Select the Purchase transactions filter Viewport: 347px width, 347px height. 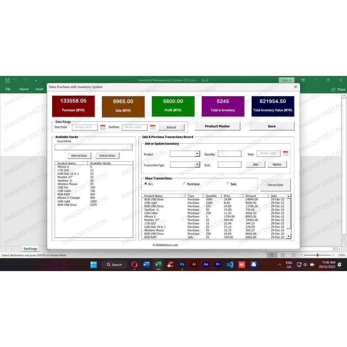pos(184,184)
